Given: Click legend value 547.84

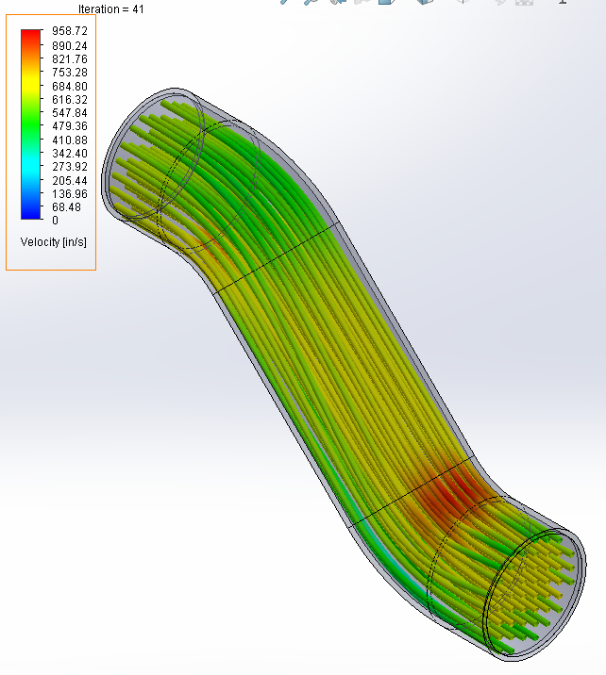Looking at the screenshot, I should pos(70,113).
